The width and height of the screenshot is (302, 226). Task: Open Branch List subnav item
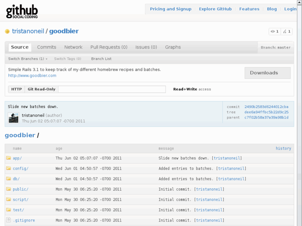[101, 59]
